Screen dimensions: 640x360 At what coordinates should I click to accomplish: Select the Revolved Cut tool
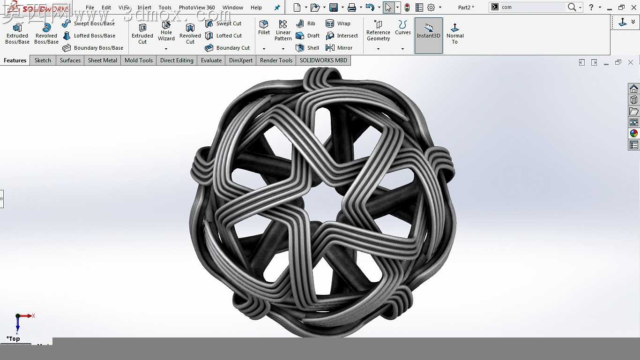[190, 33]
